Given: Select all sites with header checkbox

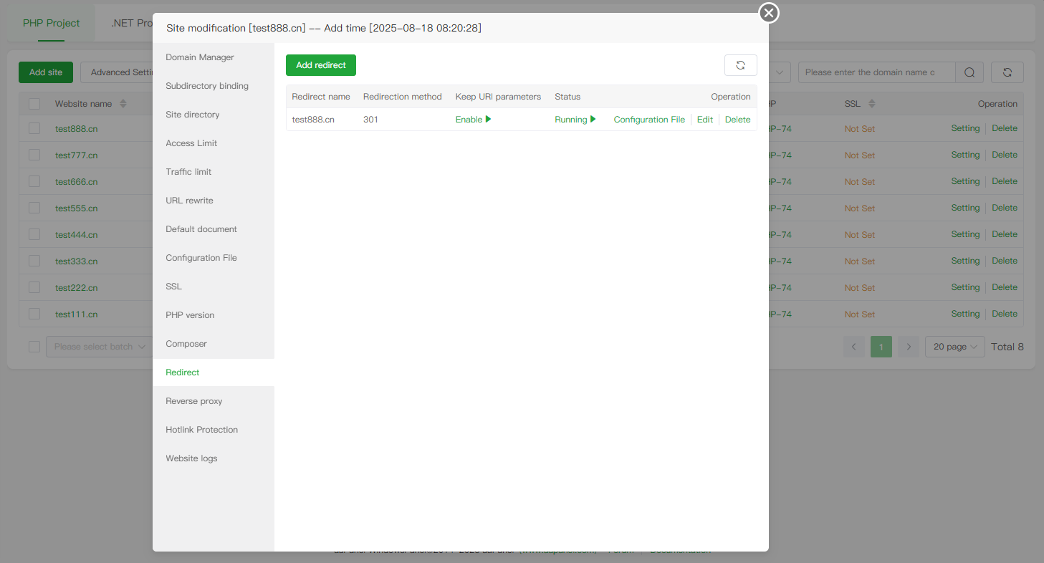Looking at the screenshot, I should [34, 104].
